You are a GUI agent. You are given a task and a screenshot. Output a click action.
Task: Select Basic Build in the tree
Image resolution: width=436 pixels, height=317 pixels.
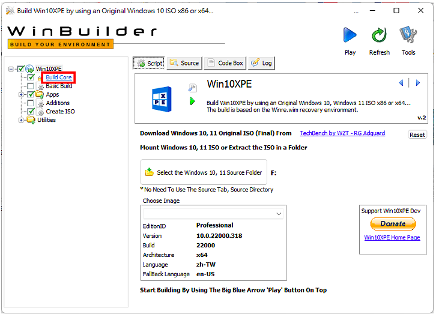coord(59,86)
